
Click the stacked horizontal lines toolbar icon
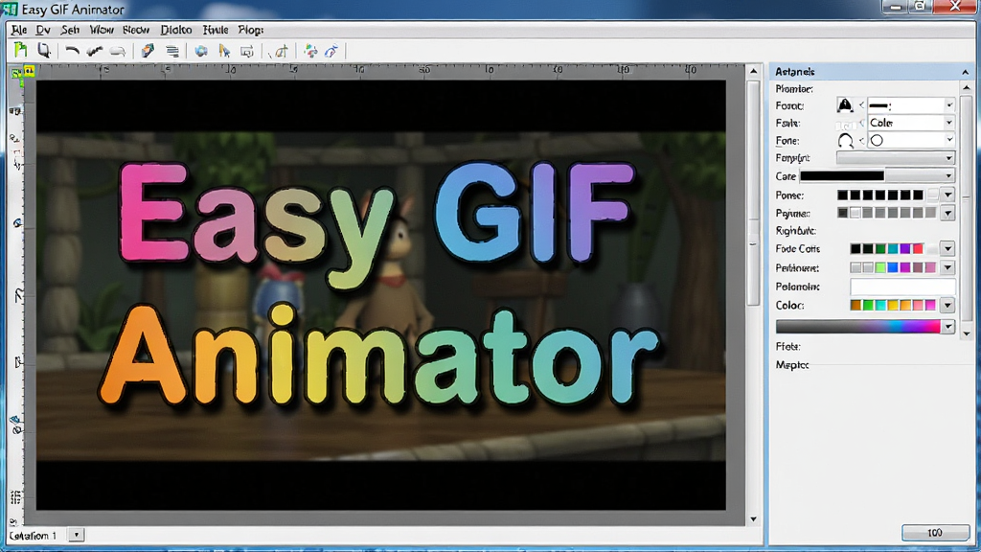point(172,52)
